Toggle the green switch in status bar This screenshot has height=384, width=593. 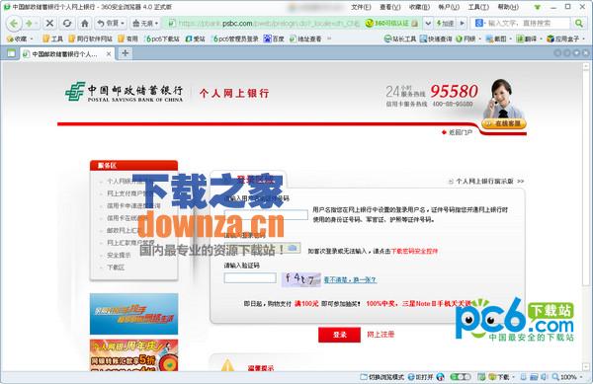pos(461,377)
